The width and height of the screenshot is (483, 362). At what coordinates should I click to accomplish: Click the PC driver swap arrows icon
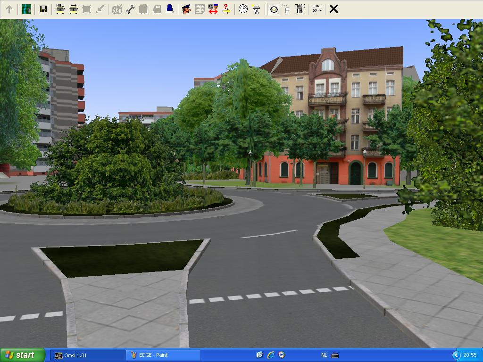pos(213,8)
